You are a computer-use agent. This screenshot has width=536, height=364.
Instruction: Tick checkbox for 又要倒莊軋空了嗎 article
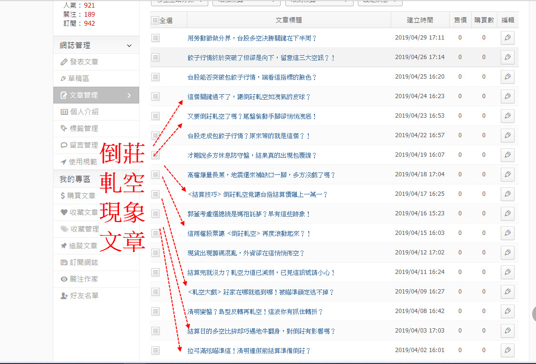pyautogui.click(x=155, y=116)
